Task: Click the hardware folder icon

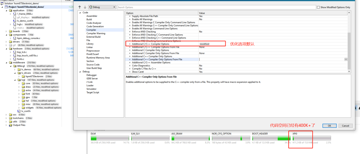Action: 10,49
